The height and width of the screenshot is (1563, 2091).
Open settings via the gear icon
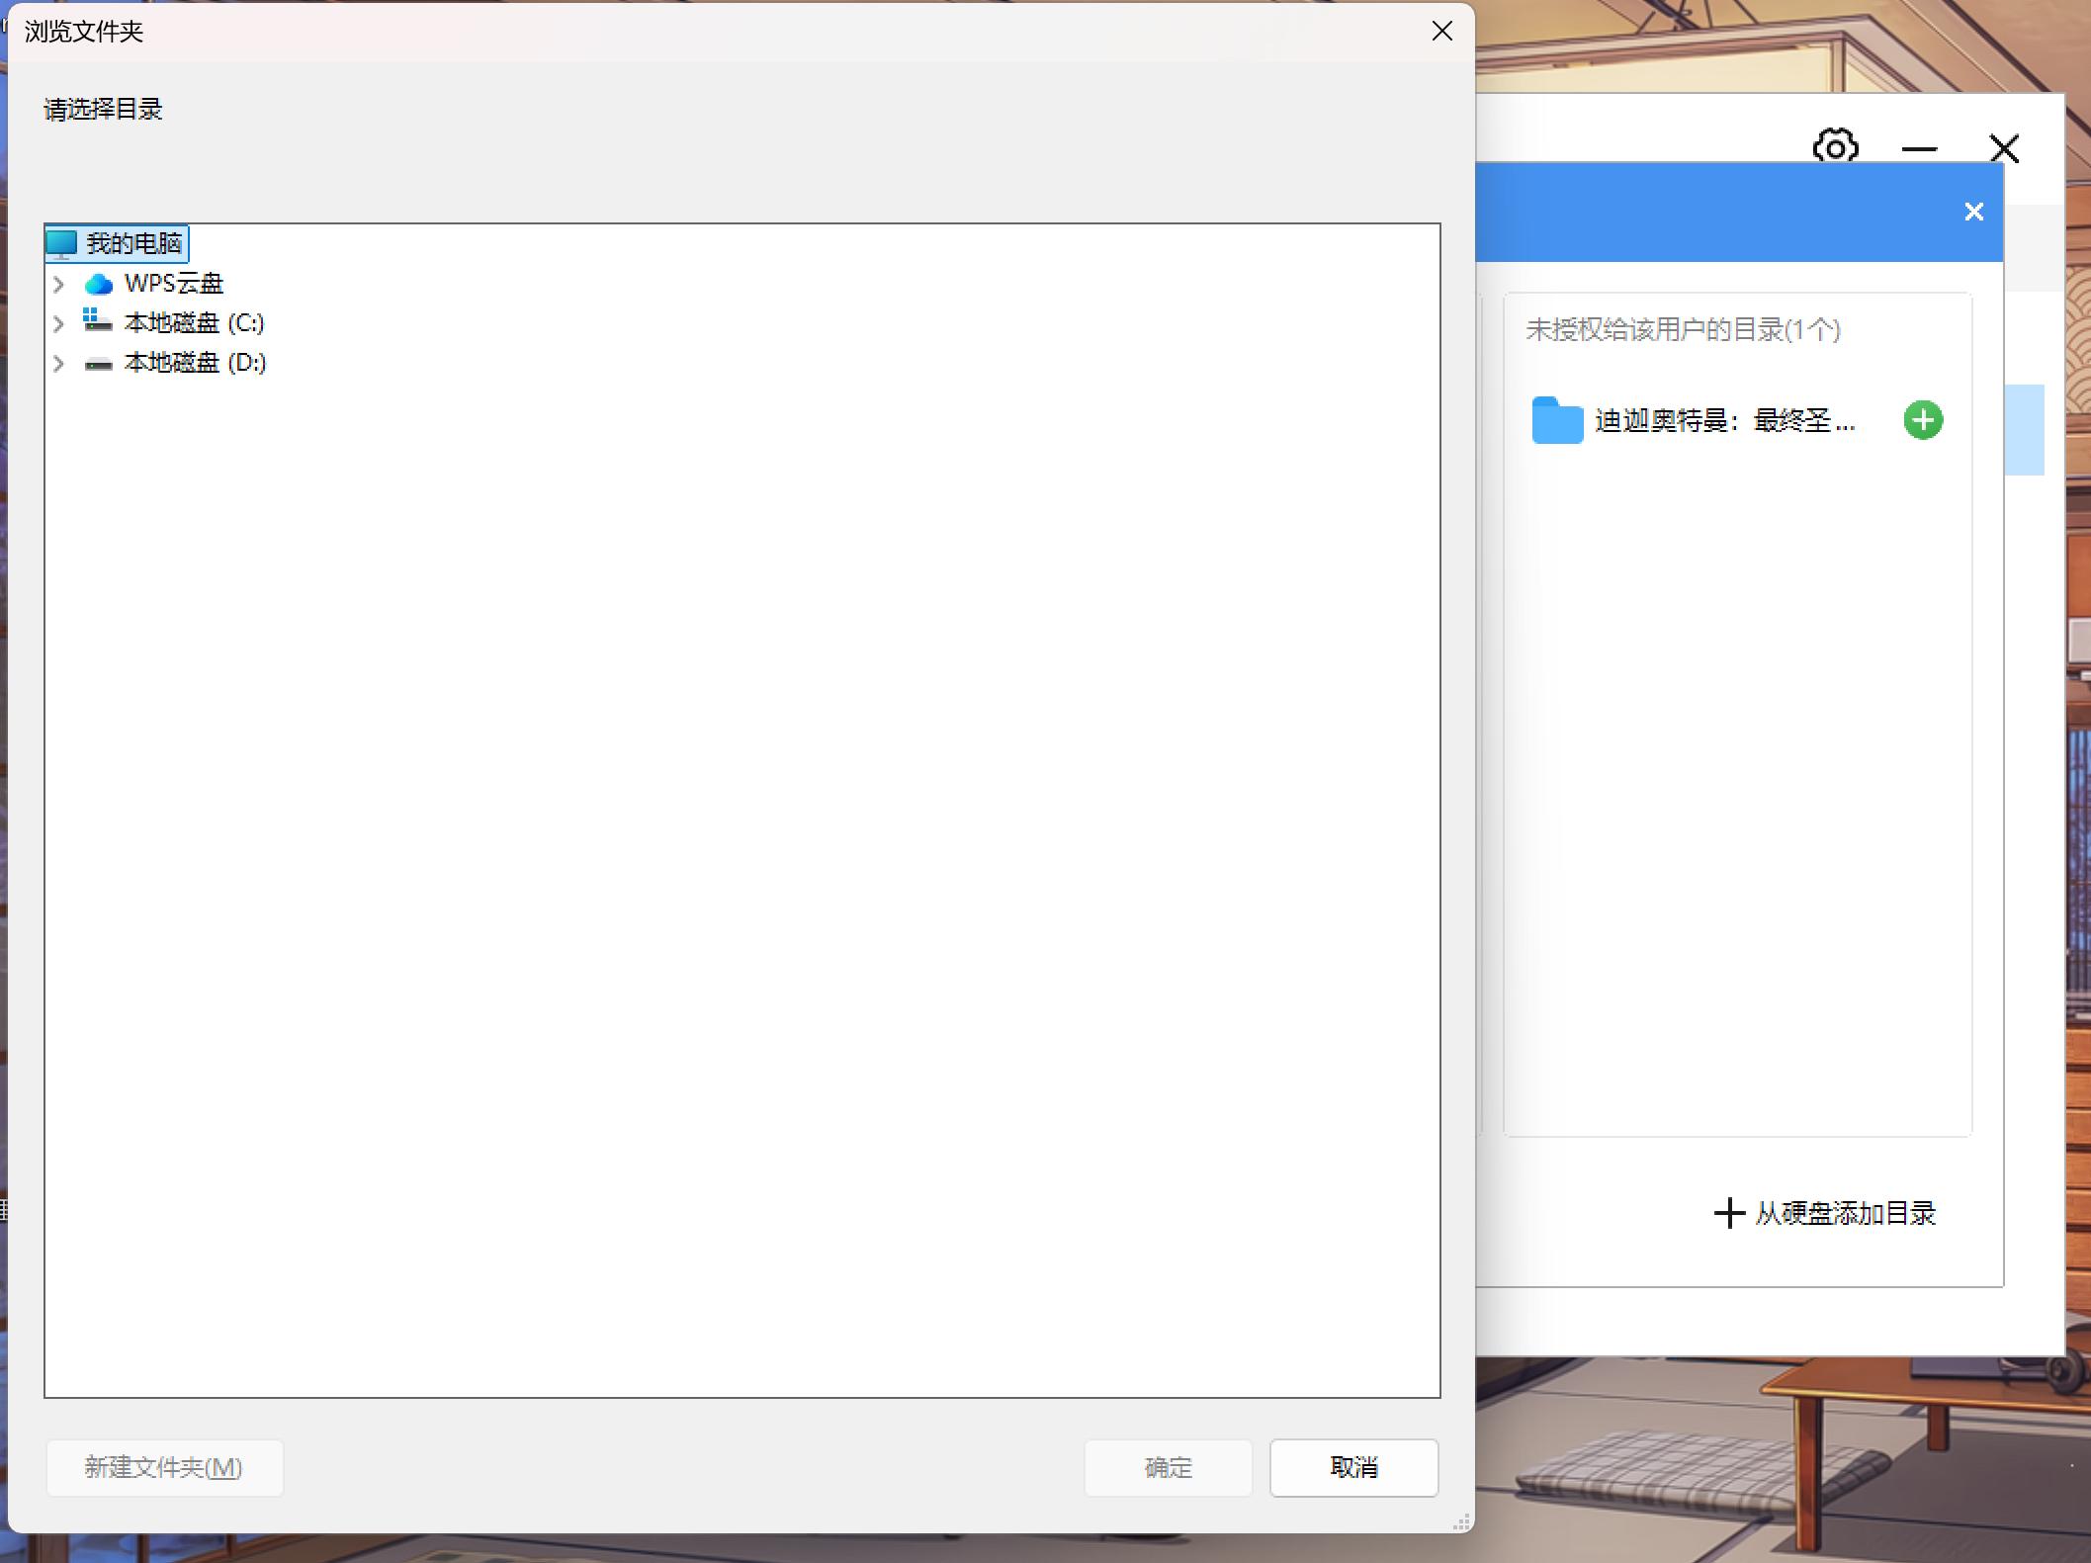pos(1835,148)
